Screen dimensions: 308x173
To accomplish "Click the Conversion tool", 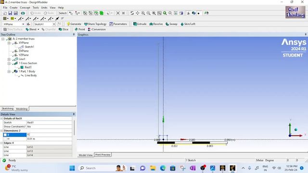I will coord(97,29).
